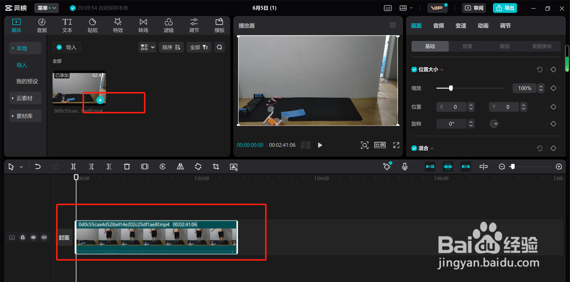Open the 模板 templates panel
Viewport: 570px width, 282px height.
point(219,26)
